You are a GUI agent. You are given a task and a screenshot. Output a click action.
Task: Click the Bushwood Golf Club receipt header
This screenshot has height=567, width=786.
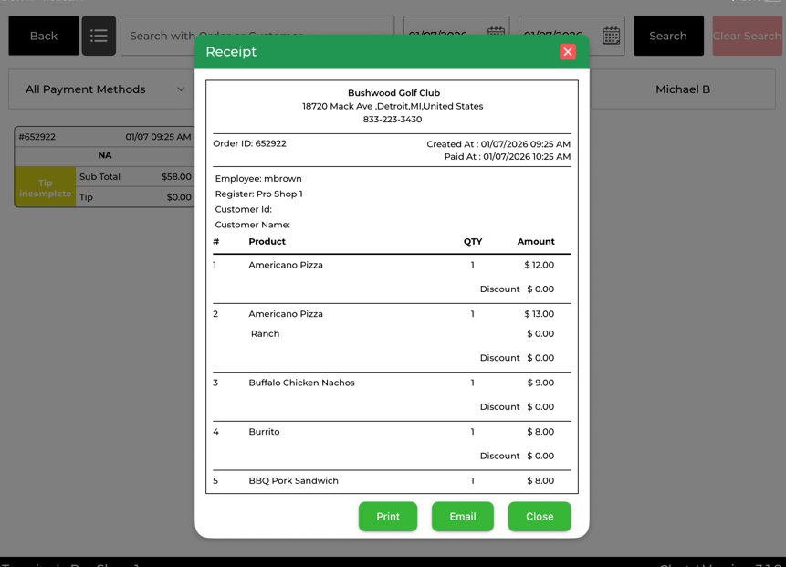(x=393, y=93)
